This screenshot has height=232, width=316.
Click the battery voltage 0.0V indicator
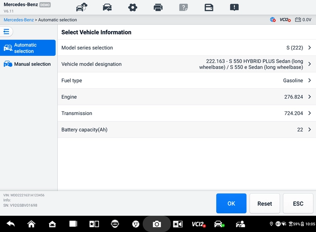pos(303,20)
